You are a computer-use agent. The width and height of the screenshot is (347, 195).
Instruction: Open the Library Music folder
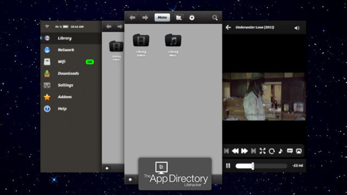(173, 40)
